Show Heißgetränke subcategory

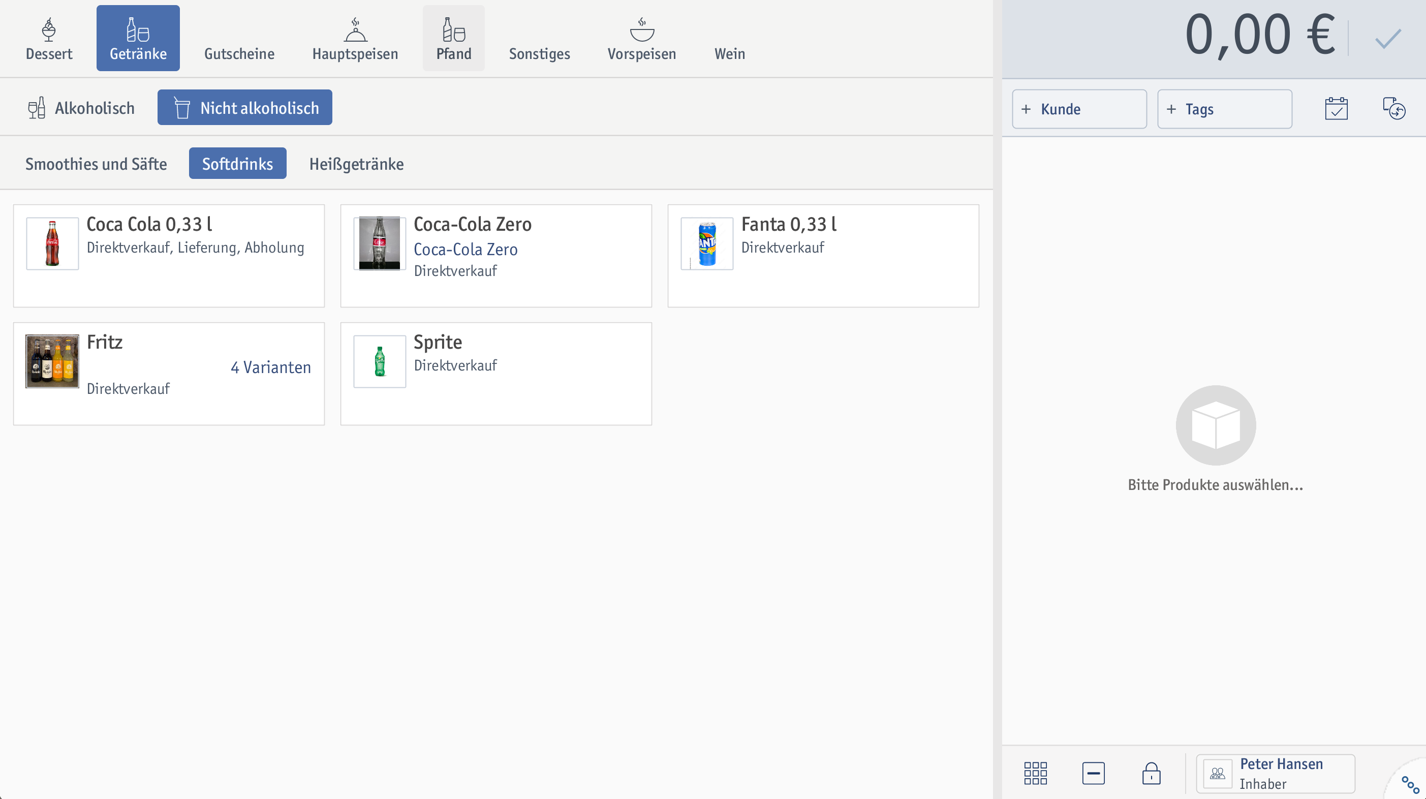pos(356,163)
